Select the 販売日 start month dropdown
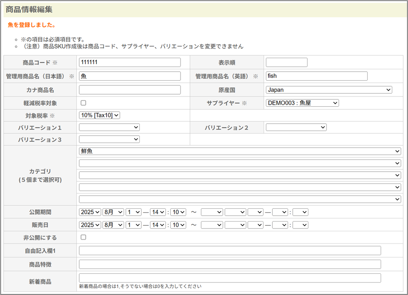Screen dimensions: 408x295 [x=113, y=225]
